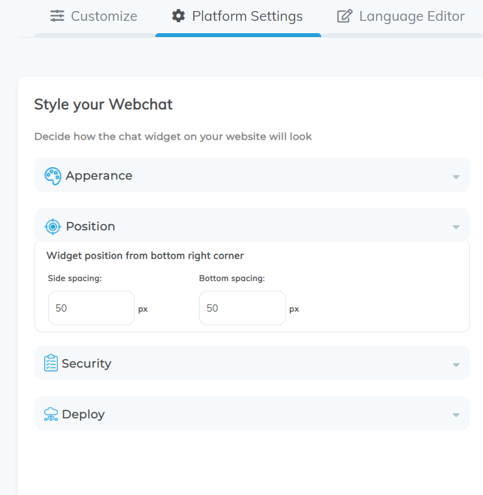Click the Side spacing input field

click(x=91, y=308)
